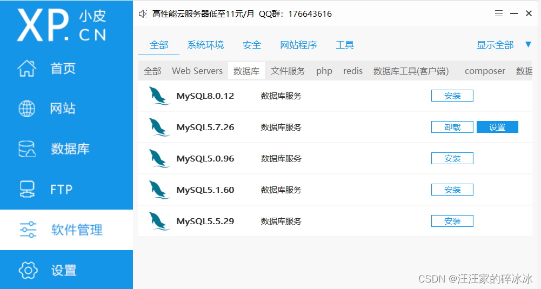Click the sliders icon beside 软件管理
The height and width of the screenshot is (289, 541).
(28, 230)
